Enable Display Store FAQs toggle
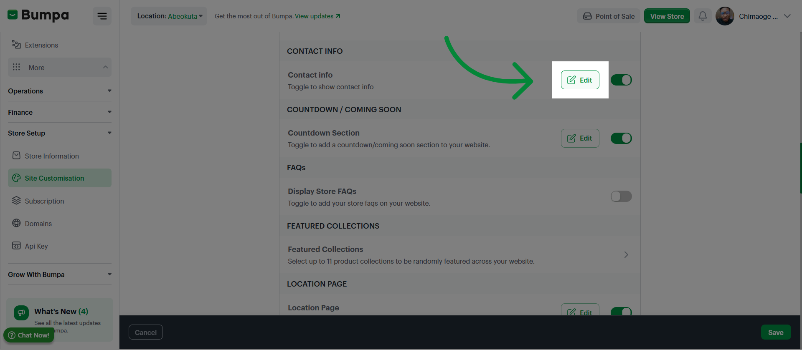Viewport: 802px width, 350px height. point(621,196)
